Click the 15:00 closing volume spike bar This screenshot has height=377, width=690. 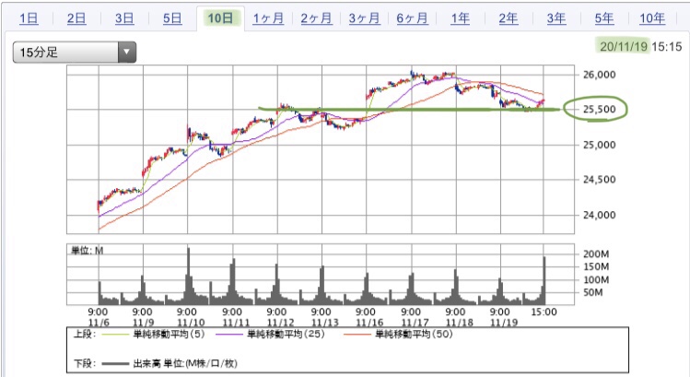point(544,280)
